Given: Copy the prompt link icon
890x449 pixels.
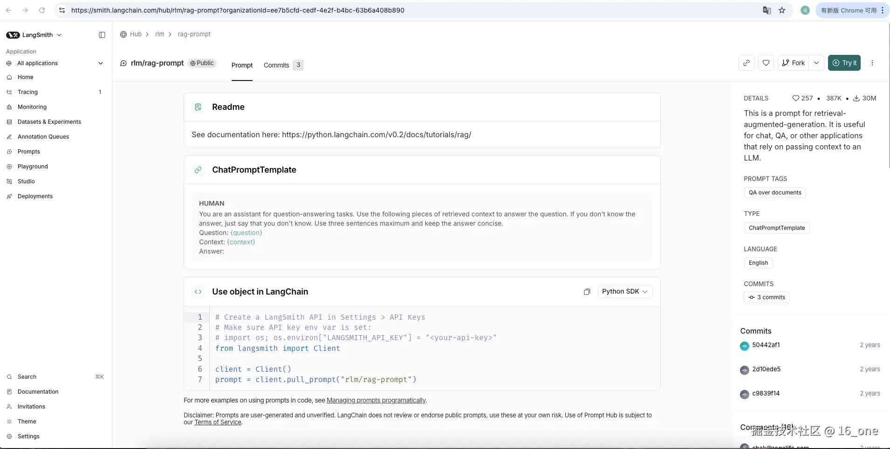Looking at the screenshot, I should pos(746,63).
